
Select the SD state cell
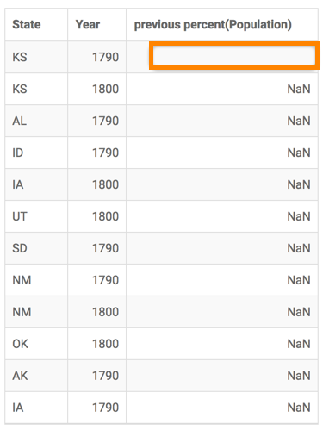click(20, 248)
